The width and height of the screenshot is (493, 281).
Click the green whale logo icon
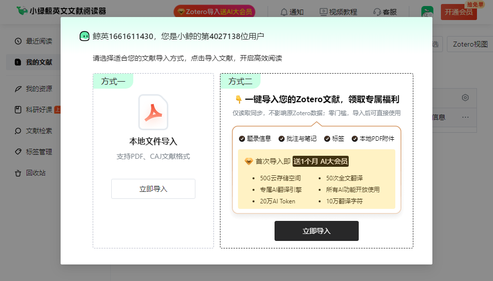tap(22, 11)
